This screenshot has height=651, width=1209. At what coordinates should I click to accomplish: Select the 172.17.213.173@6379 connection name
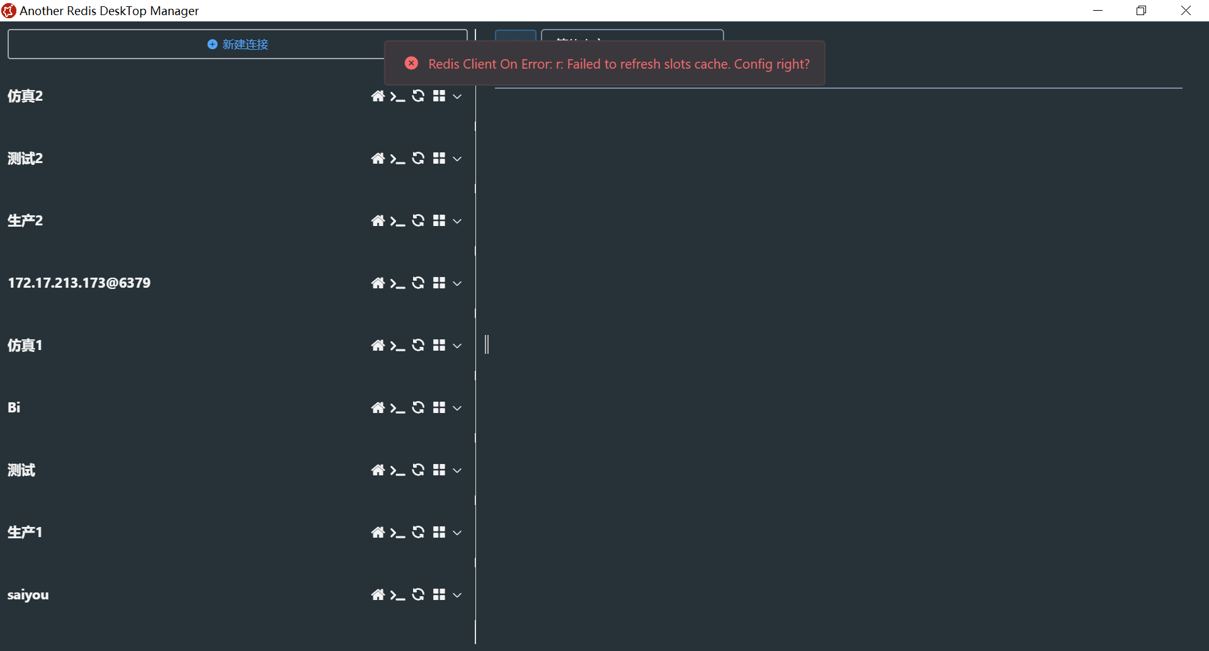pos(79,283)
